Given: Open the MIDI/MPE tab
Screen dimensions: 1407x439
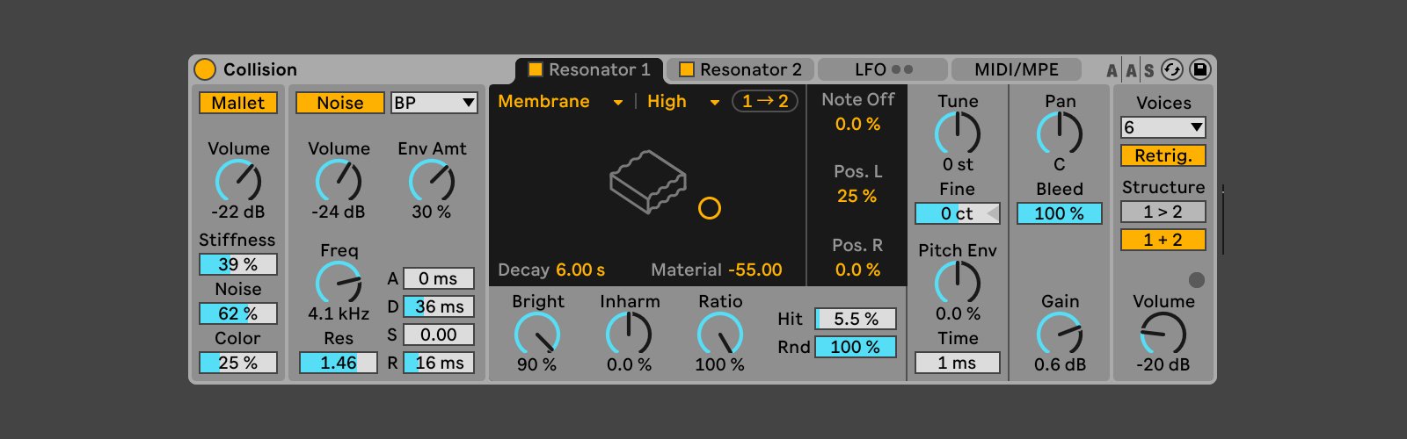Looking at the screenshot, I should [x=1017, y=69].
